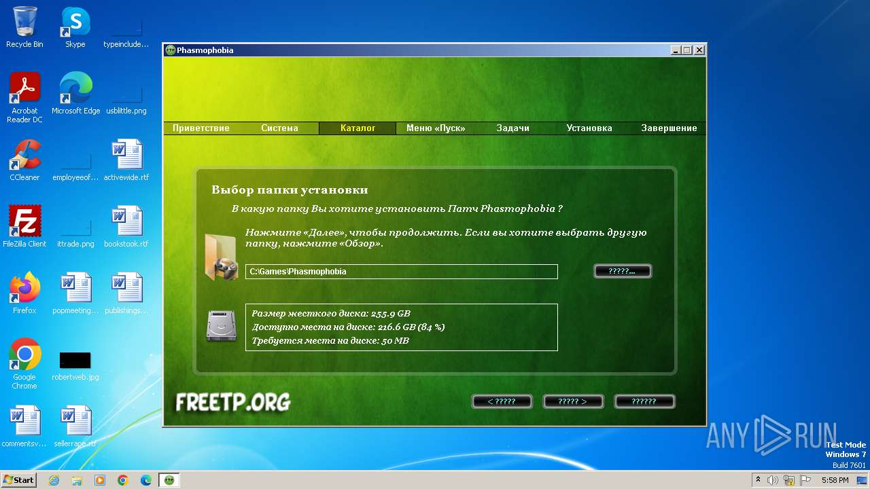Switch to the Установка step tab
Image resolution: width=870 pixels, height=489 pixels.
coord(589,128)
